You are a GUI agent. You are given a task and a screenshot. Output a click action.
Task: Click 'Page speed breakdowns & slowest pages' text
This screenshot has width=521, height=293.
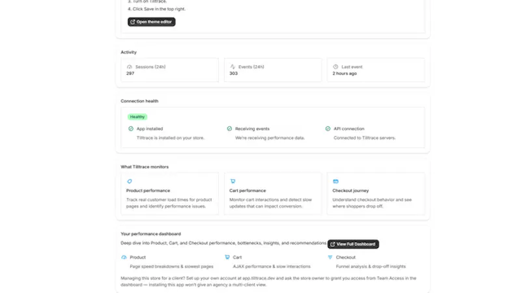click(171, 266)
